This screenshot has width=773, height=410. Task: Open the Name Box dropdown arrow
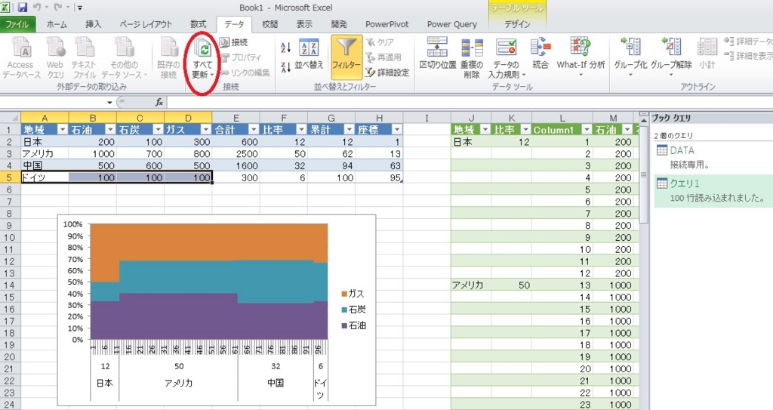tap(109, 103)
